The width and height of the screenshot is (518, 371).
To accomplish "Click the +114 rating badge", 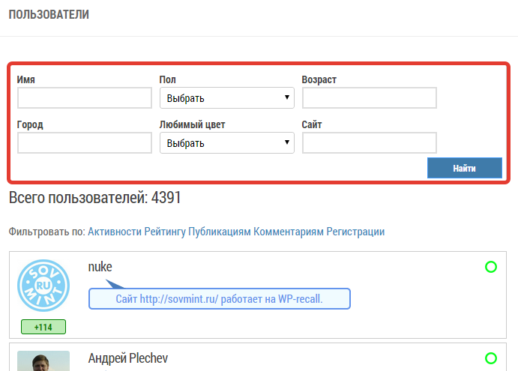I will pos(43,327).
